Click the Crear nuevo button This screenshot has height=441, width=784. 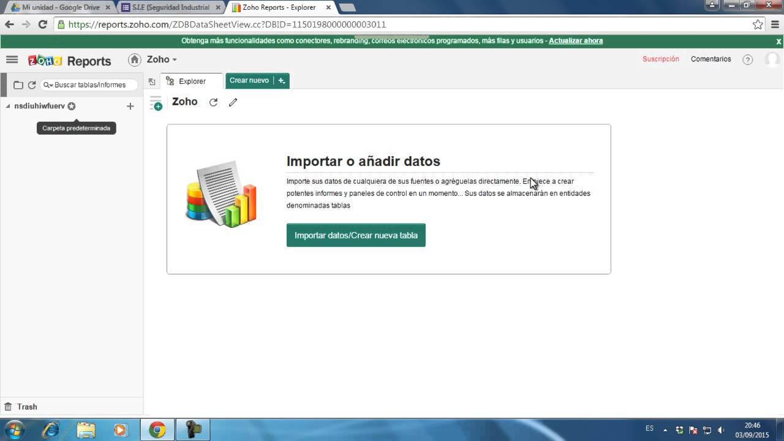pos(249,80)
